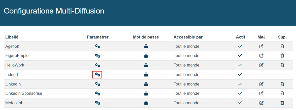The height and width of the screenshot is (110, 296).
Task: Open the settings gears for the Indeed row
Action: (97, 74)
